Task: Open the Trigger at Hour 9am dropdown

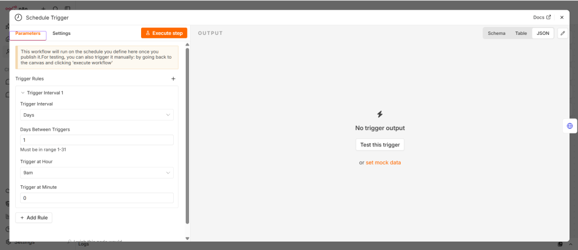Action: pyautogui.click(x=97, y=173)
